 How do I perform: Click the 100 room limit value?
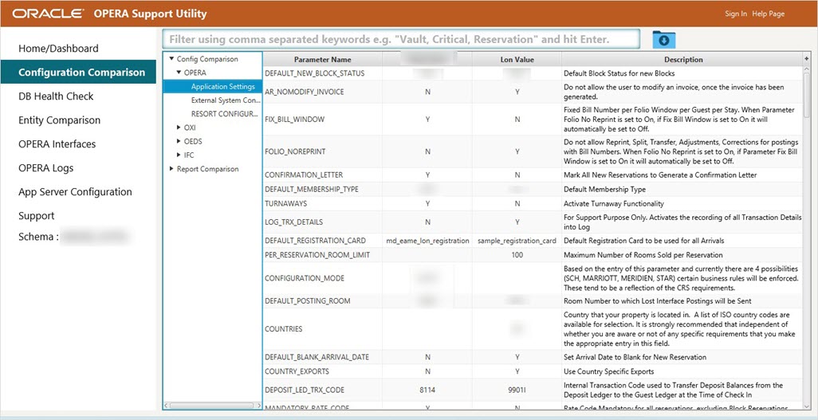[517, 254]
